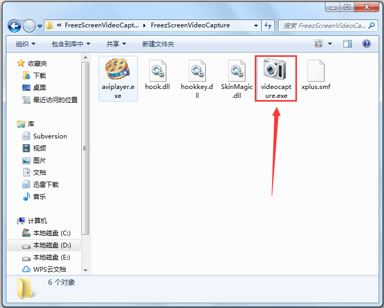Select the aviplayer.exe file icon
This screenshot has height=308, width=384.
click(x=118, y=69)
